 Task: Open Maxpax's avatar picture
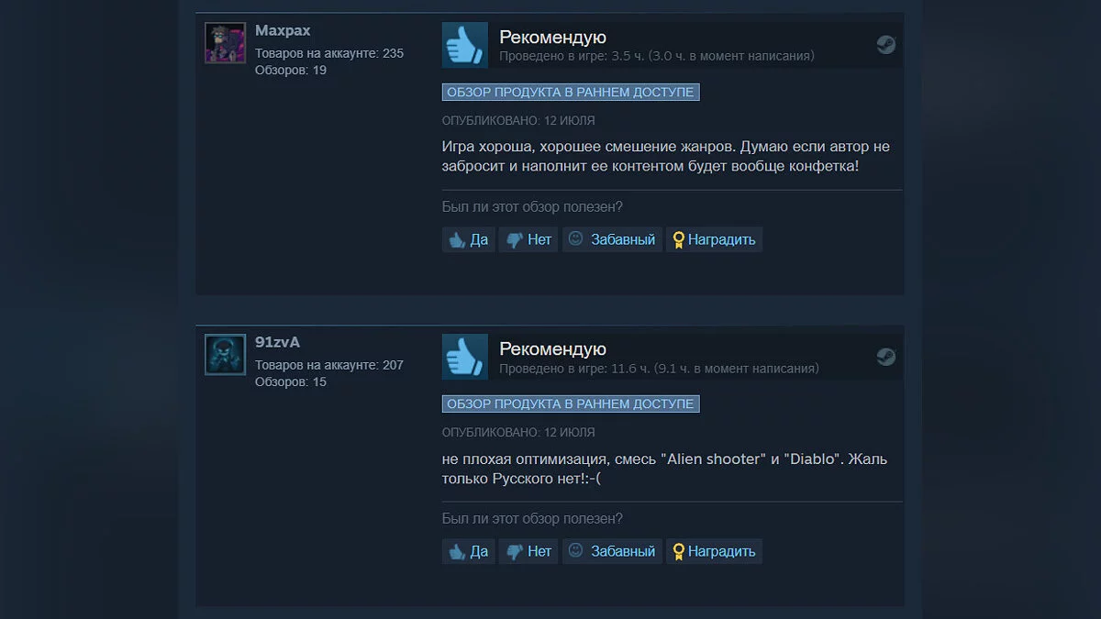click(225, 43)
